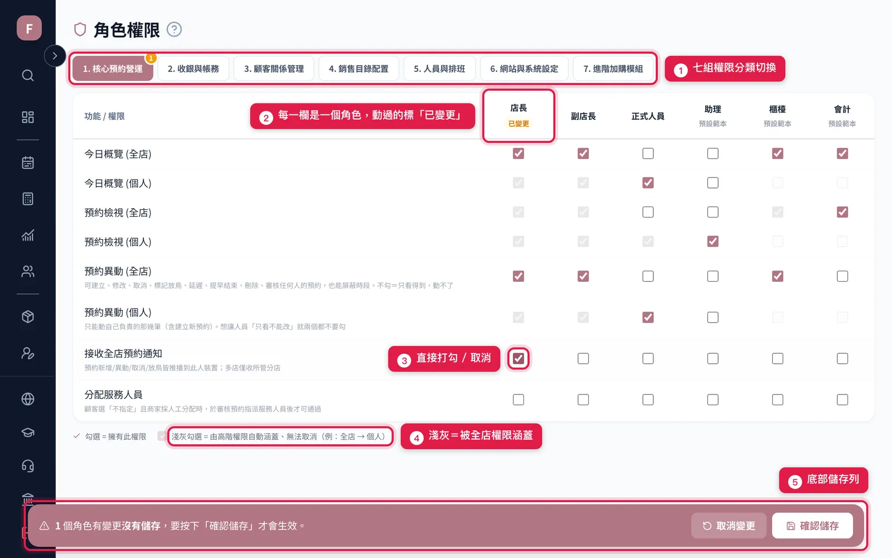
Task: Uncheck 今日概覽 (全店) for 店長
Action: coord(518,153)
